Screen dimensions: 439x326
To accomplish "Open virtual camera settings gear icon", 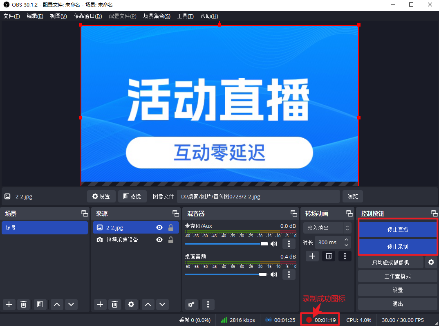I will [x=431, y=262].
